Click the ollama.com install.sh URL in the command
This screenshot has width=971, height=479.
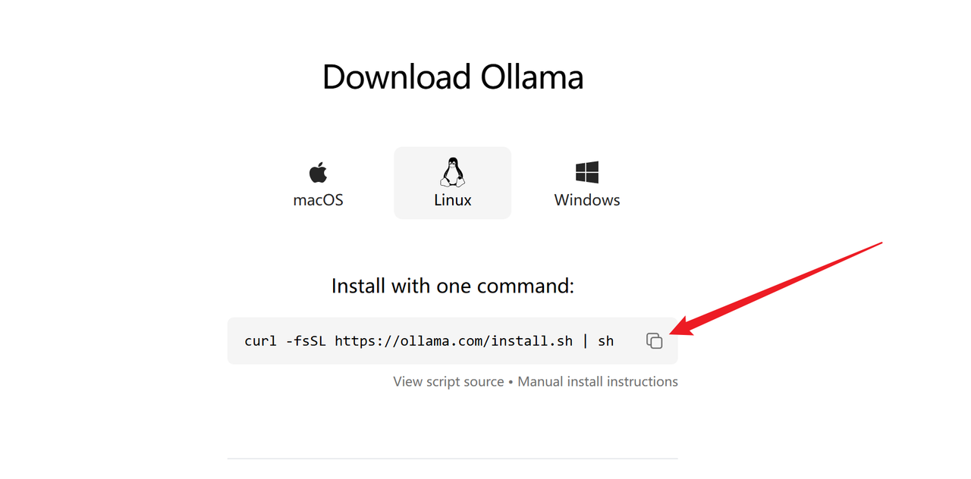pos(454,341)
